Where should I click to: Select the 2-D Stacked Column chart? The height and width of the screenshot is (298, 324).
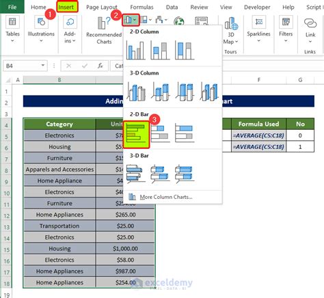[160, 51]
